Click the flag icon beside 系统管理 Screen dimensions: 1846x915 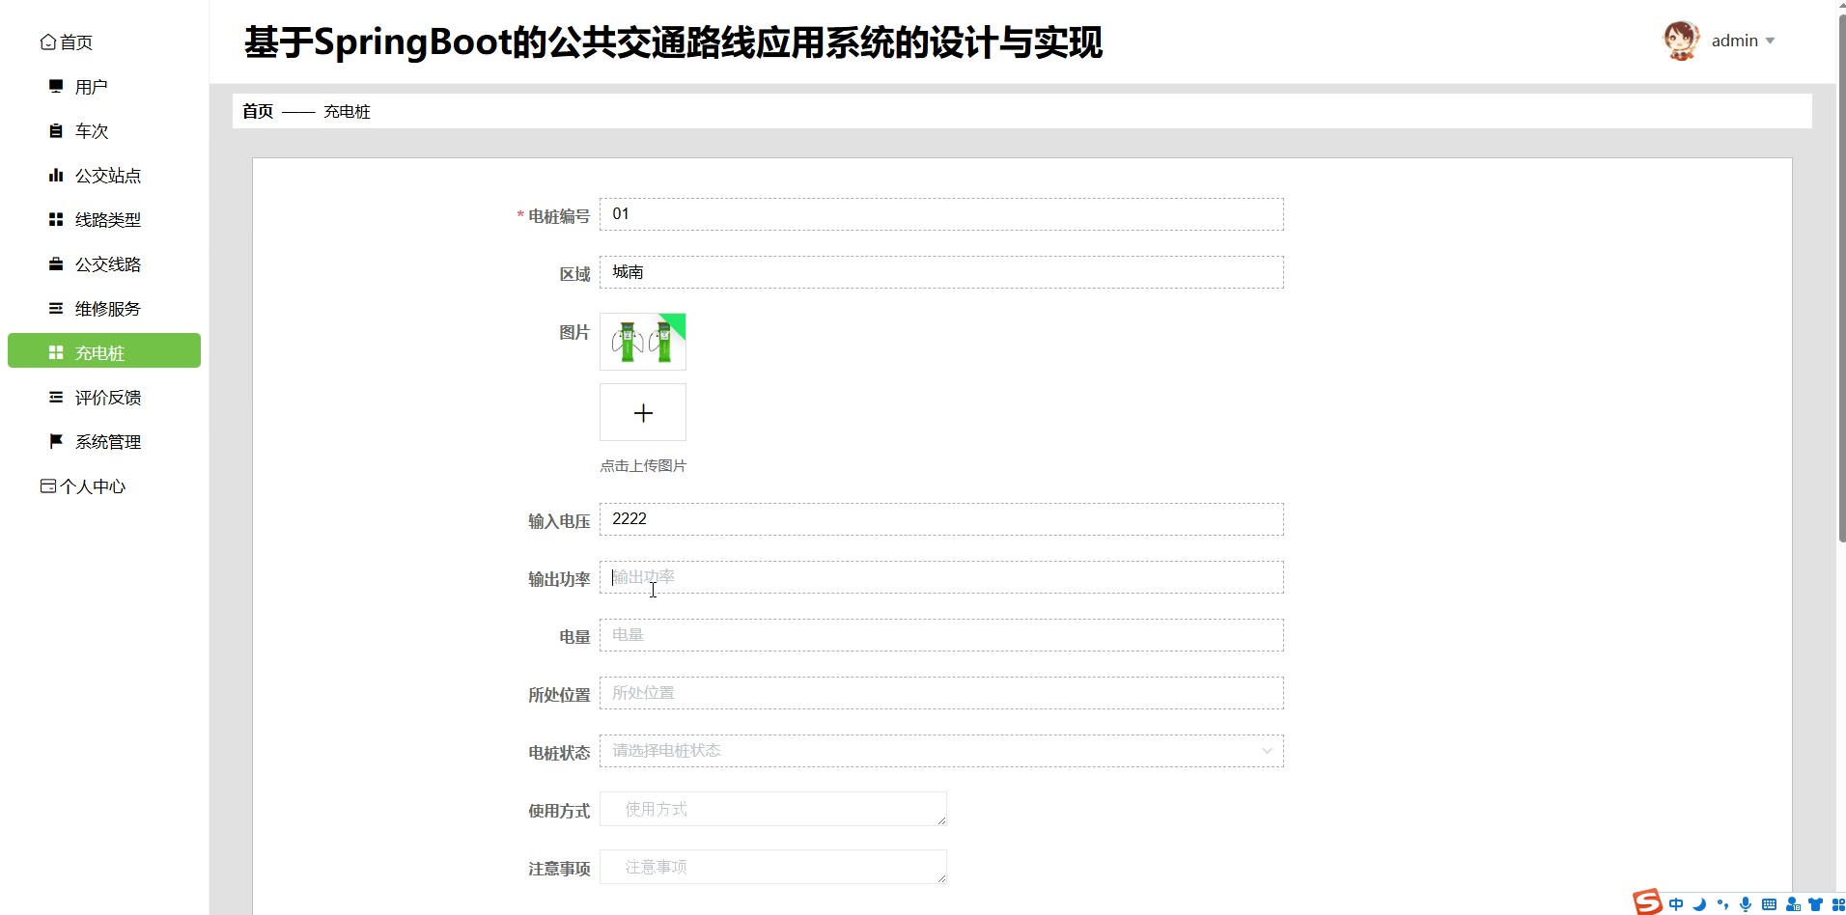[x=56, y=441]
